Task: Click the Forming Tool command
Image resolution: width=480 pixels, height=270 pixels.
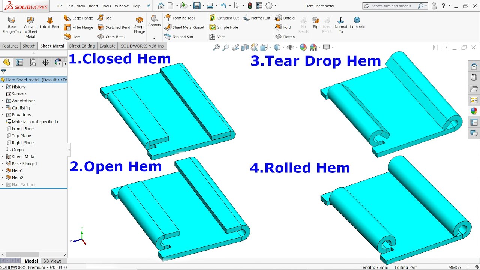Action: pos(180,18)
